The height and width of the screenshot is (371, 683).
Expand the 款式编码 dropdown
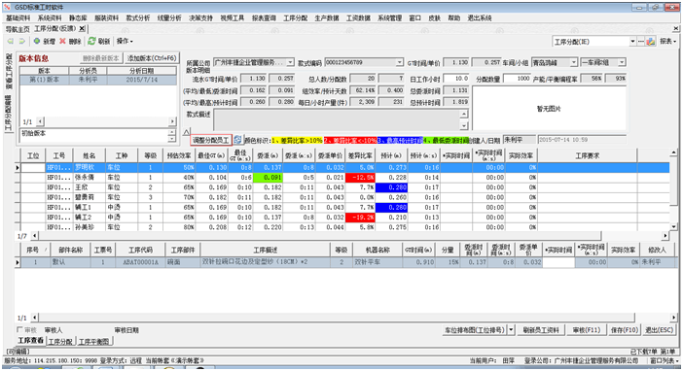tap(400, 62)
